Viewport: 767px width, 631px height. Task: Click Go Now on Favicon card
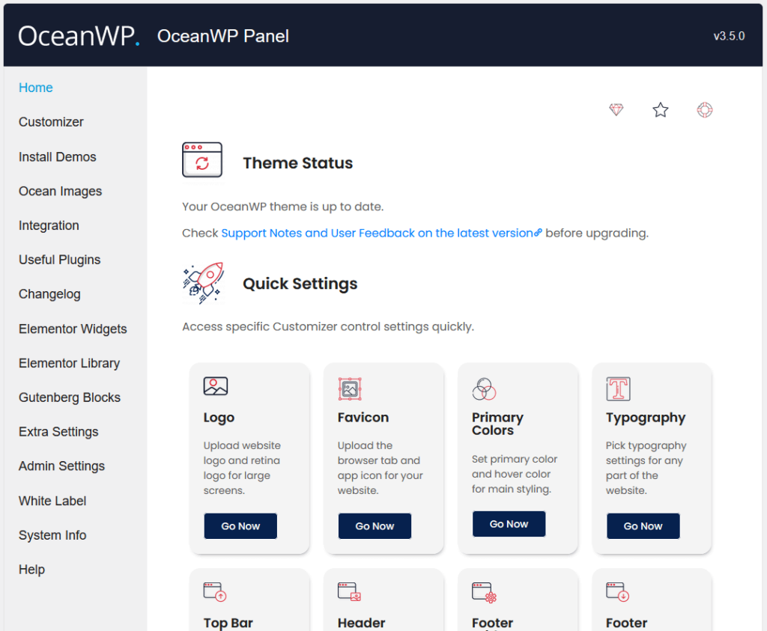(375, 526)
